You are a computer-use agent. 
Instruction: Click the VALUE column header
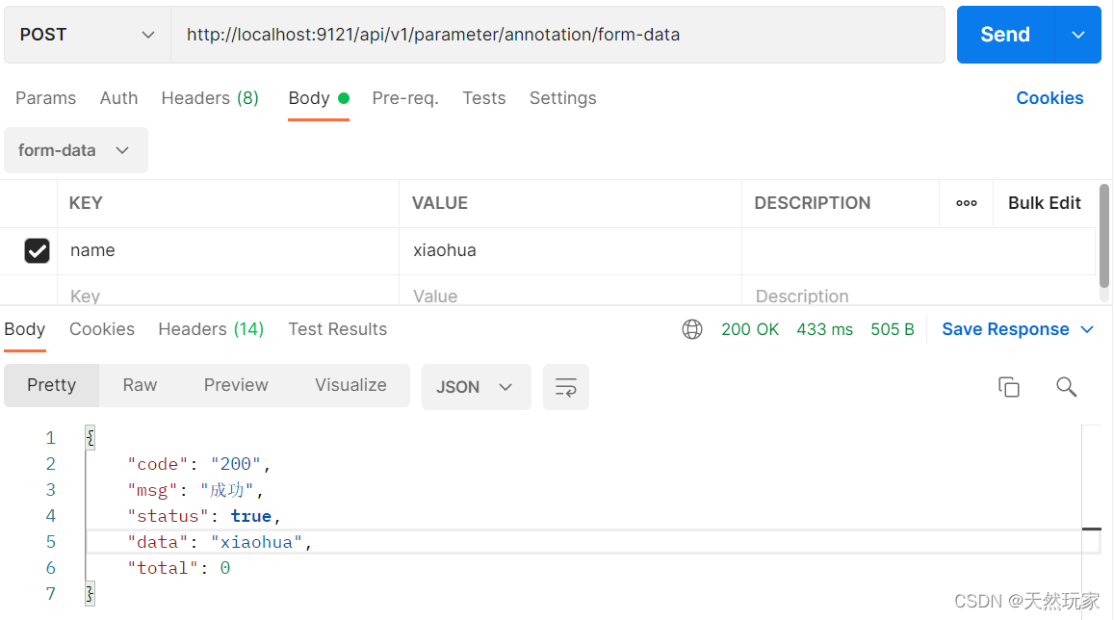coord(440,203)
